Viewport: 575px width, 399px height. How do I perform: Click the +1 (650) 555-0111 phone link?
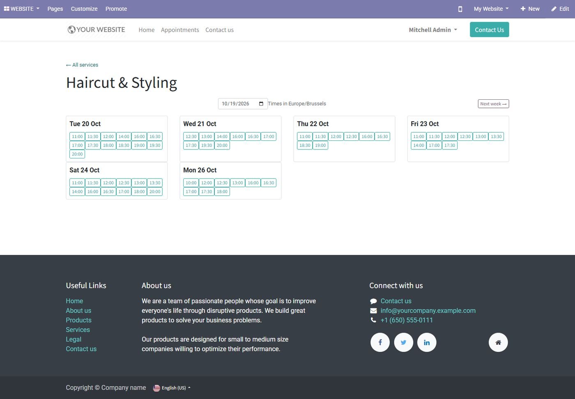click(x=407, y=320)
